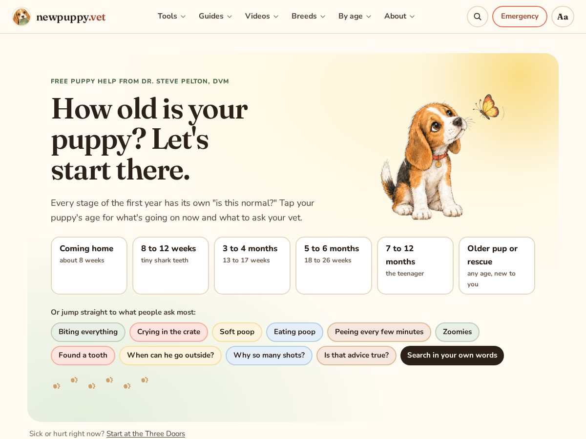Select the 5 to 6 months card
The width and height of the screenshot is (586, 439).
click(x=334, y=265)
